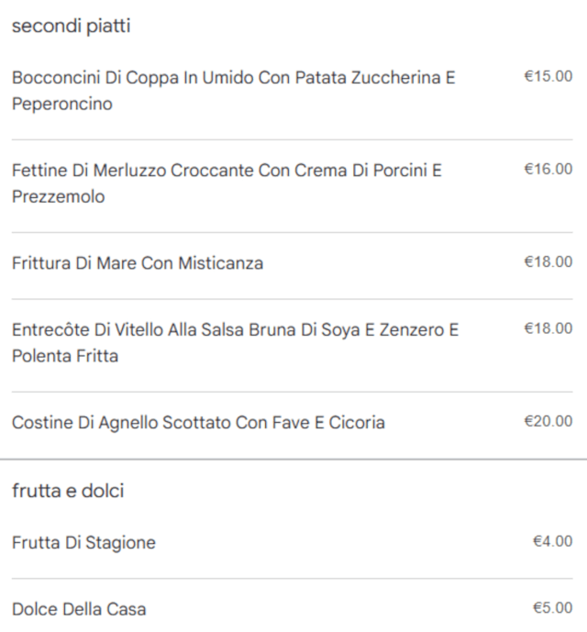Click the Entrecôte Di Vitello €18.00 price
587x632 pixels.
tap(548, 328)
